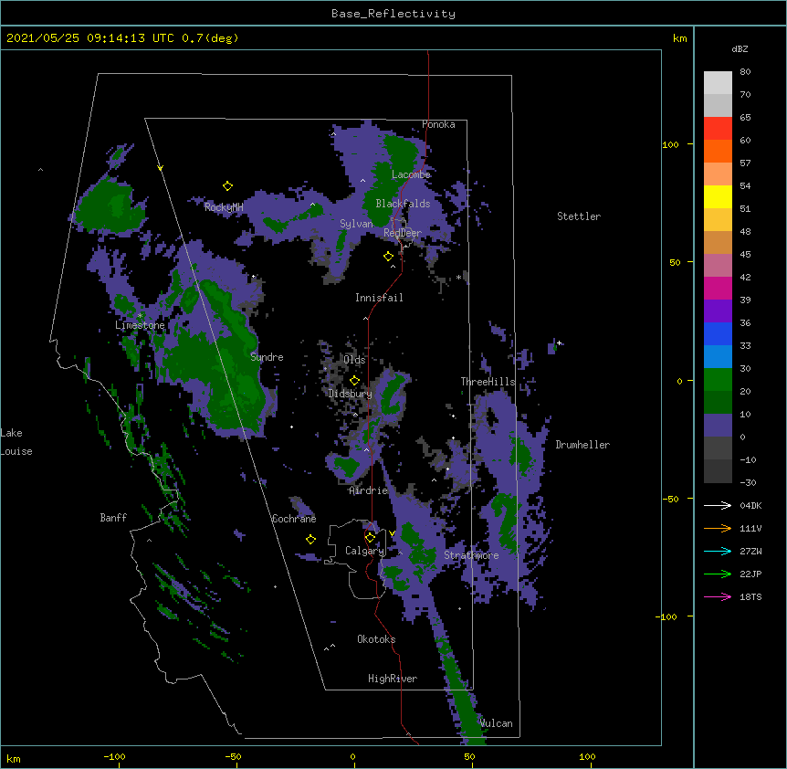This screenshot has height=769, width=787.
Task: Click the Drumheller label
Action: [x=582, y=445]
